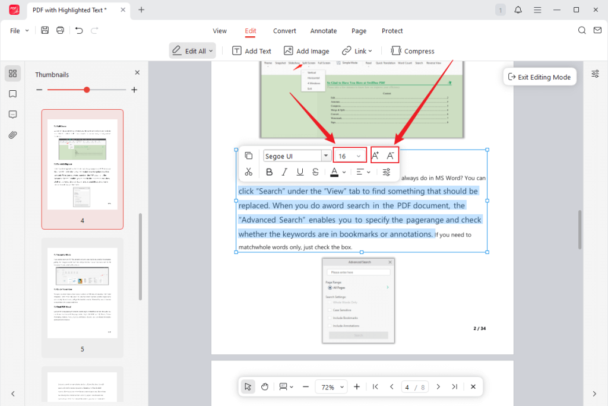The height and width of the screenshot is (406, 608).
Task: Decrease font size with the A- icon
Action: 392,155
